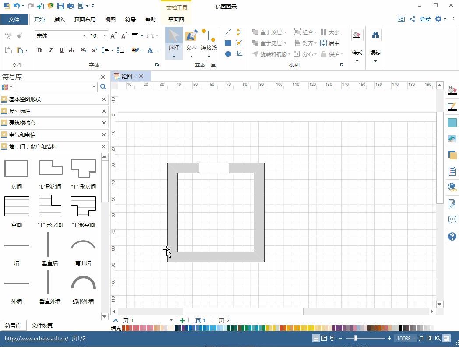459x347 pixels.
Task: Click the library search magnifier icon
Action: click(x=103, y=87)
